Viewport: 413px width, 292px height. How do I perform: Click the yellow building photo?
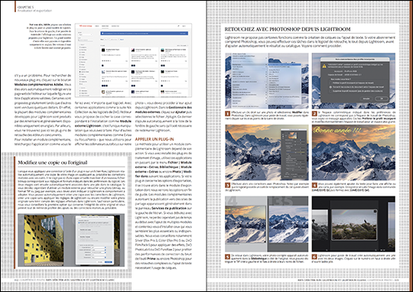click(44, 240)
